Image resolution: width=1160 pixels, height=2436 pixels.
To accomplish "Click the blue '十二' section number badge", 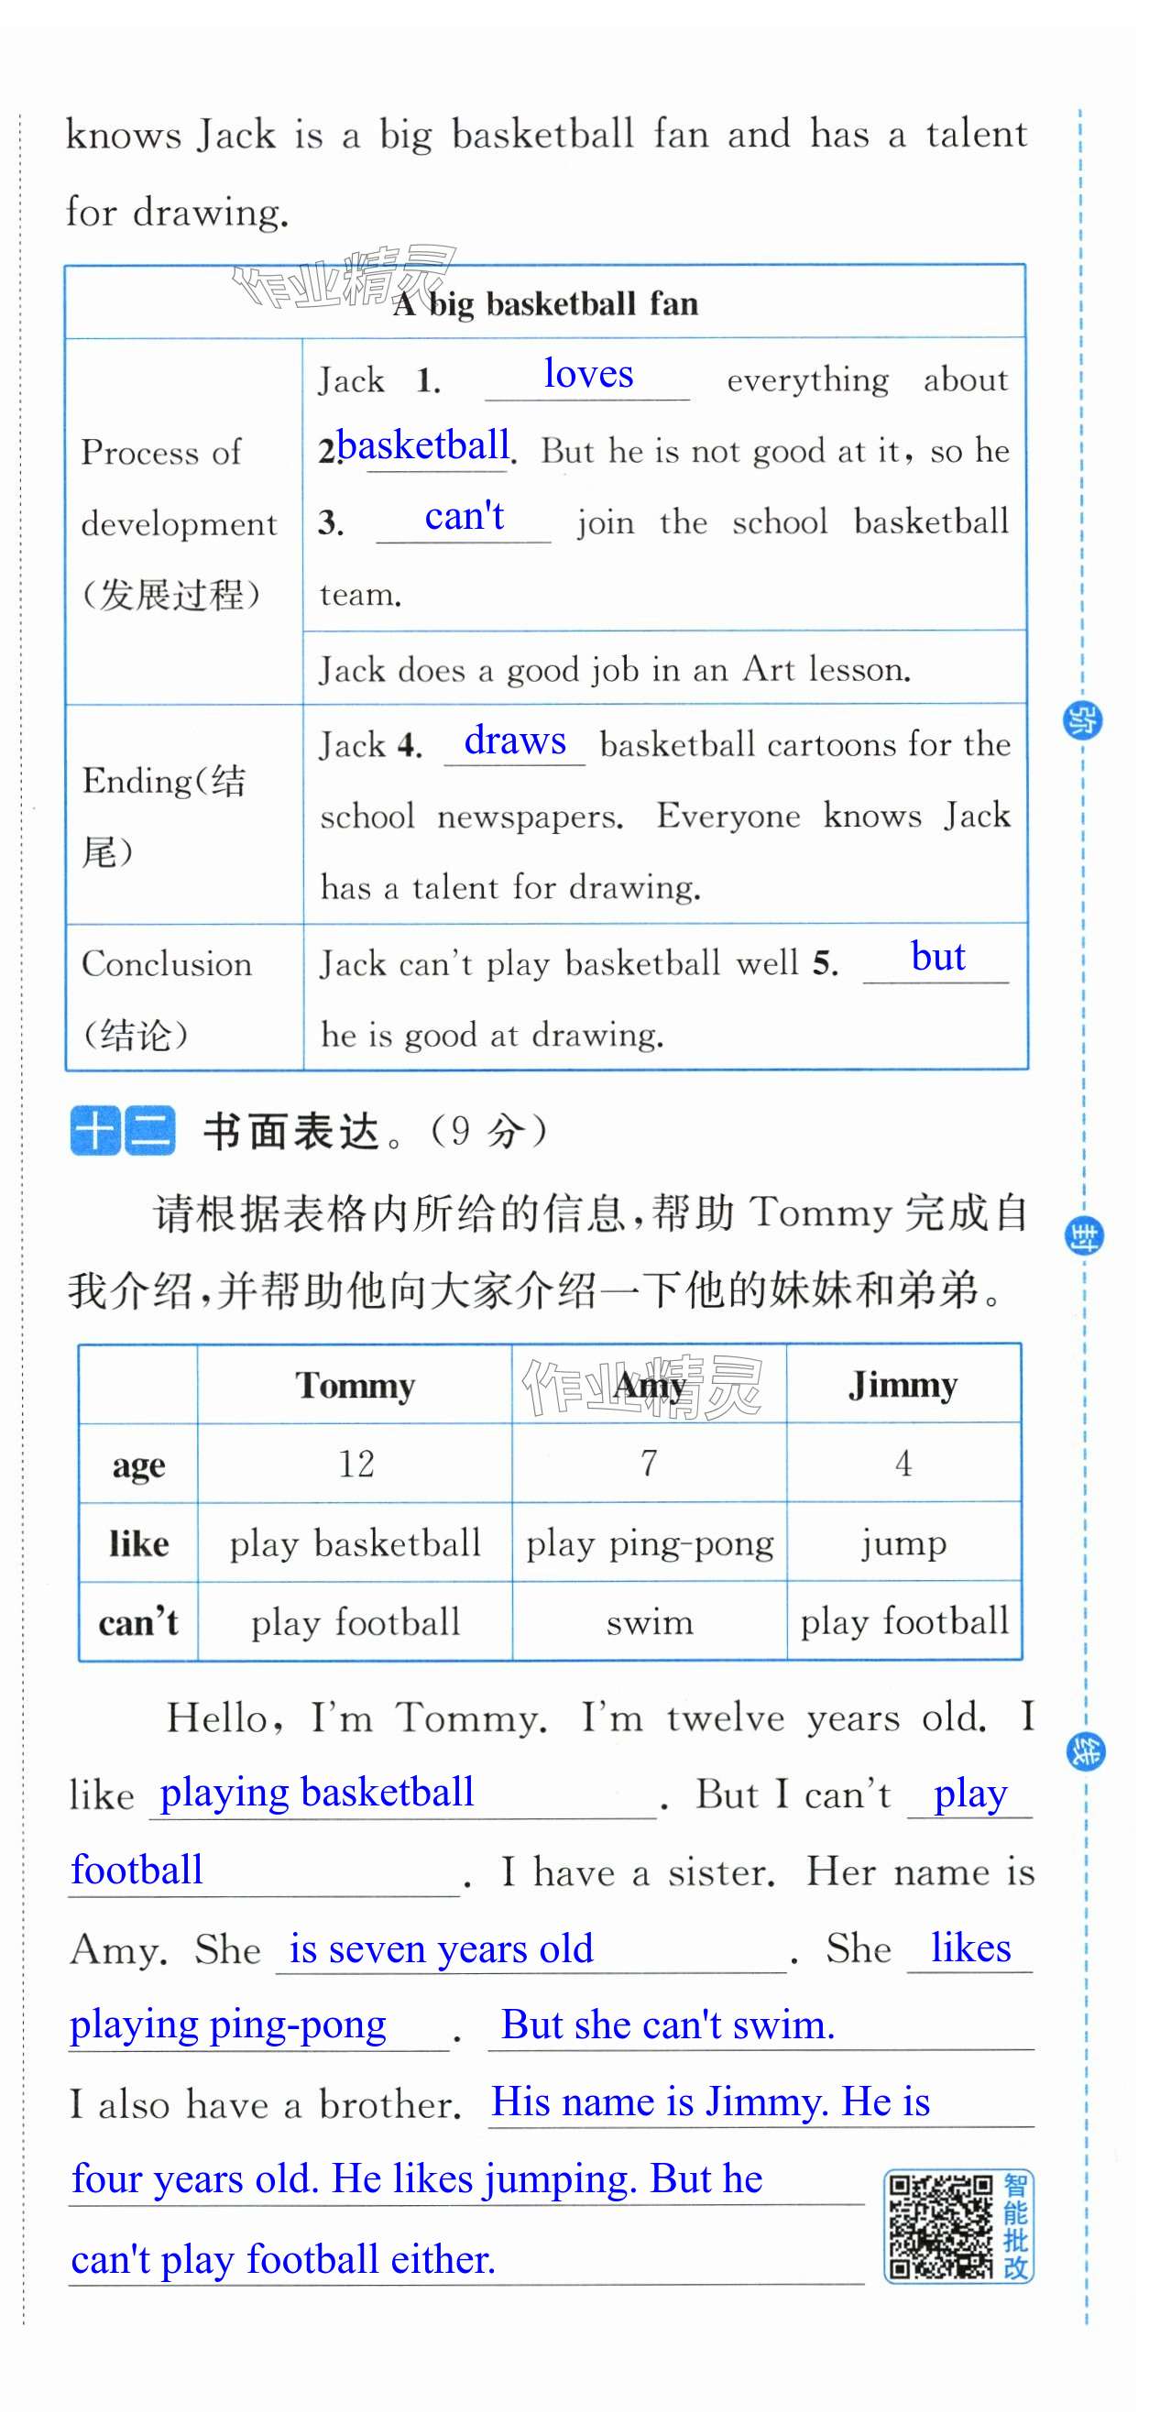I will pos(123,1130).
